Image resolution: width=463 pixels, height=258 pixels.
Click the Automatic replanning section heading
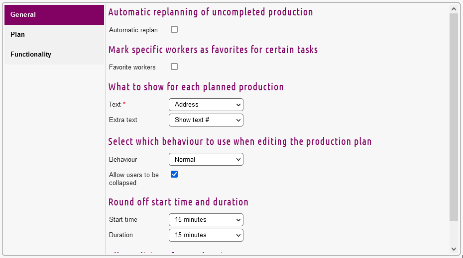[x=211, y=12]
